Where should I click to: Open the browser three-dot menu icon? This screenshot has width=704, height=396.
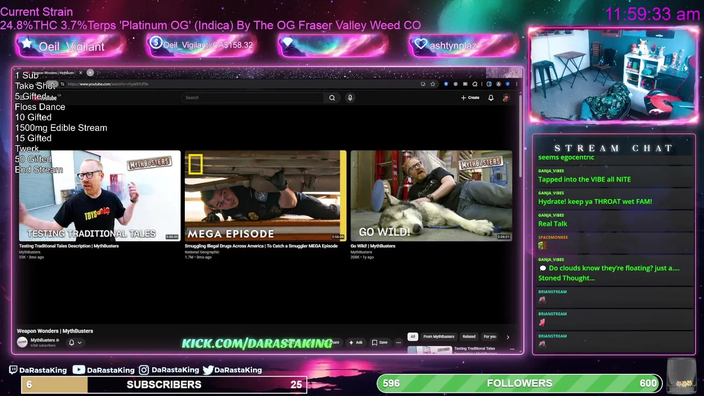(x=515, y=84)
